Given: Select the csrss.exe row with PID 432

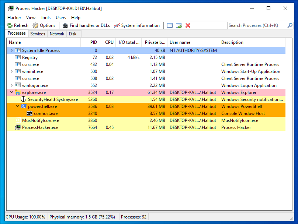Looking at the screenshot, I should (x=146, y=64).
